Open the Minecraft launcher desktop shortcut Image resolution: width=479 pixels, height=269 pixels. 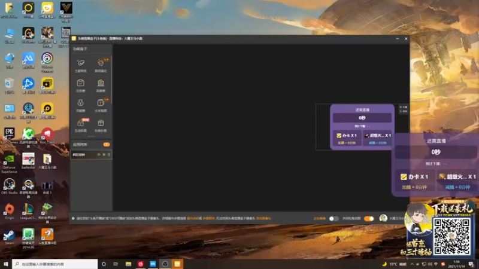point(47,213)
